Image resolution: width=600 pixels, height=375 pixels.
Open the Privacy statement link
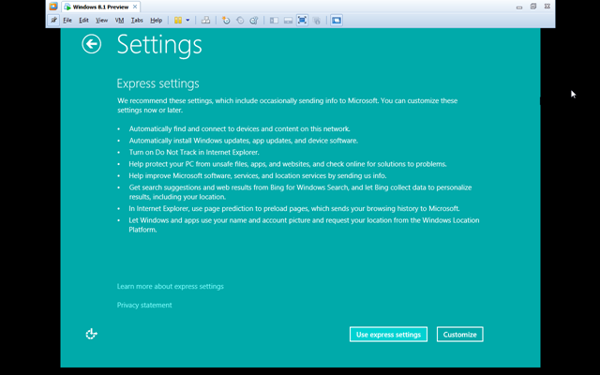pyautogui.click(x=144, y=305)
